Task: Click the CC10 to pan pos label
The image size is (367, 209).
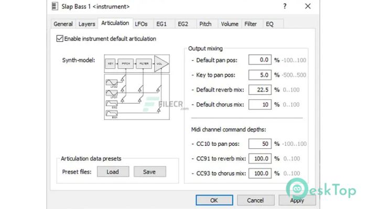Action: click(x=218, y=144)
